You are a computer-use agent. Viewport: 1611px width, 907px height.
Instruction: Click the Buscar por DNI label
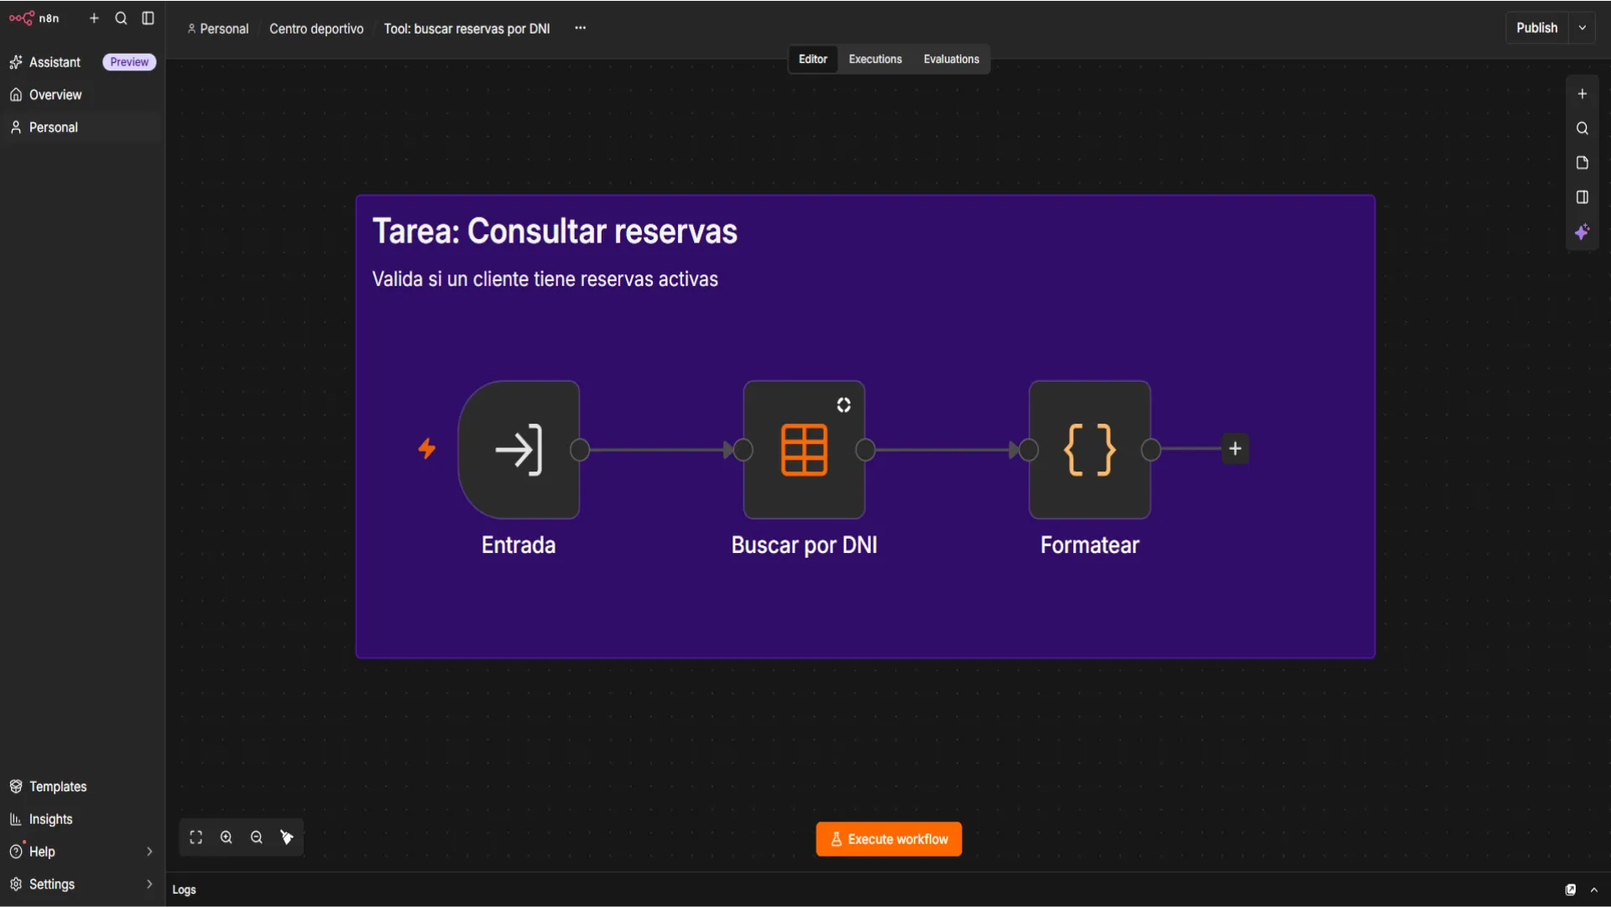click(x=804, y=545)
